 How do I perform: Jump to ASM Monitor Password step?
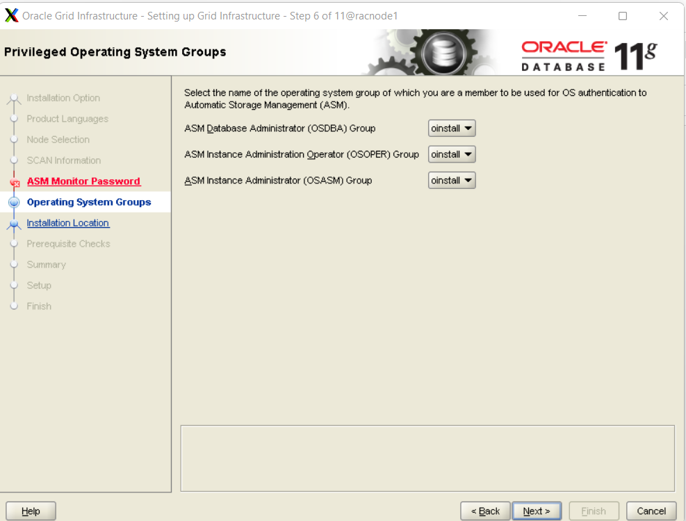tap(83, 181)
